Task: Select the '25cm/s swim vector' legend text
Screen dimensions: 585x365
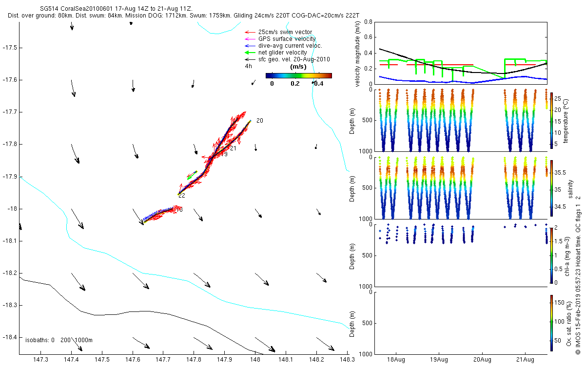Action: pyautogui.click(x=285, y=32)
